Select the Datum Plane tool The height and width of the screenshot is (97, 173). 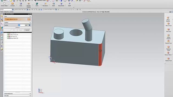tap(4, 4)
